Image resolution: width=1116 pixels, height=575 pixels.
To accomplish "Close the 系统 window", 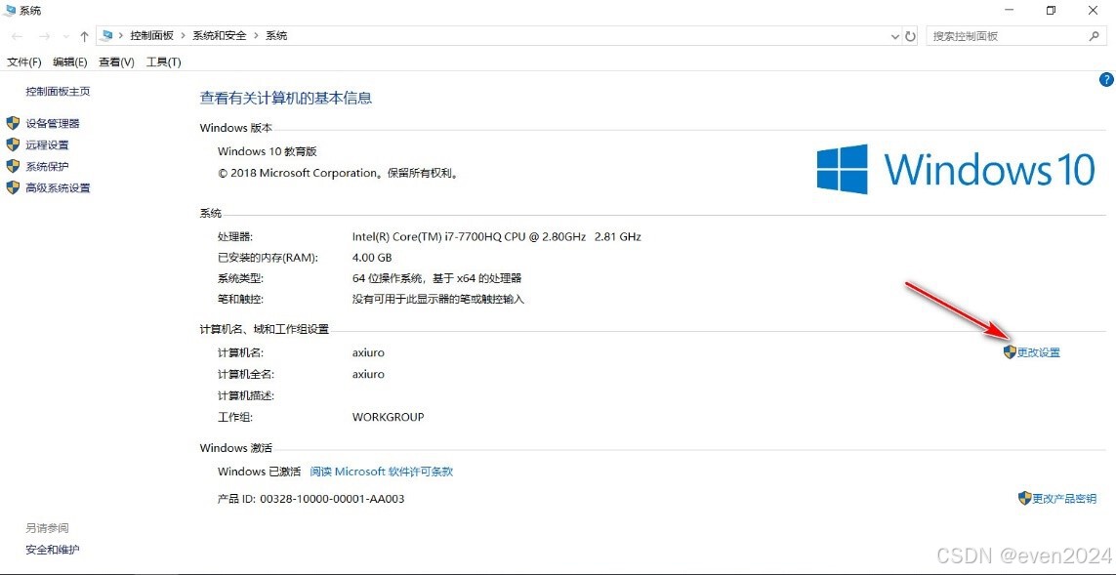I will [x=1094, y=10].
